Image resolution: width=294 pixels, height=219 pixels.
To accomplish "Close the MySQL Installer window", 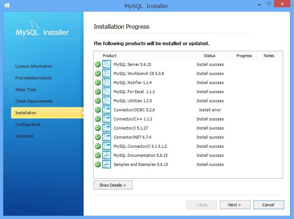I will click(282, 4).
